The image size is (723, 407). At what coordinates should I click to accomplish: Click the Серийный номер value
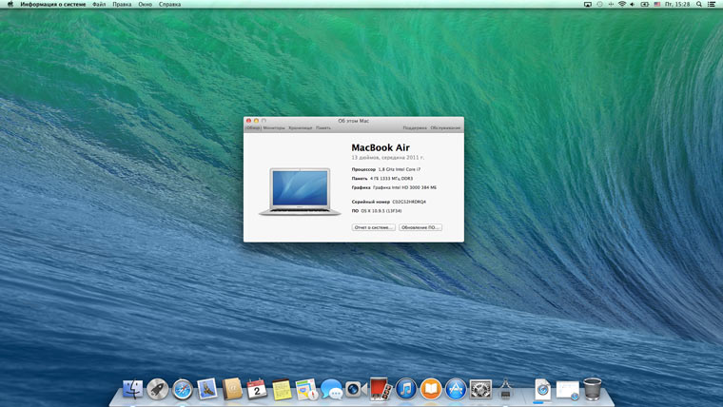(x=409, y=202)
